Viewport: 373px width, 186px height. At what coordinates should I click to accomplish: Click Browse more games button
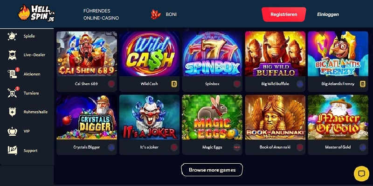[x=212, y=170]
